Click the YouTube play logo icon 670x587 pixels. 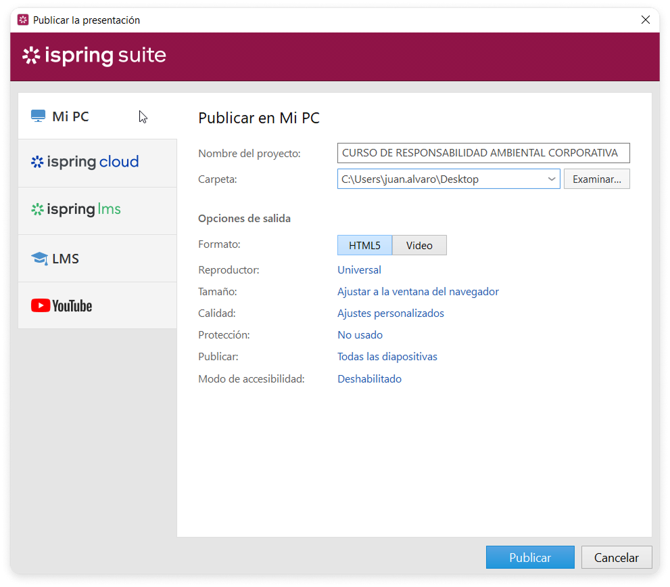tap(41, 306)
